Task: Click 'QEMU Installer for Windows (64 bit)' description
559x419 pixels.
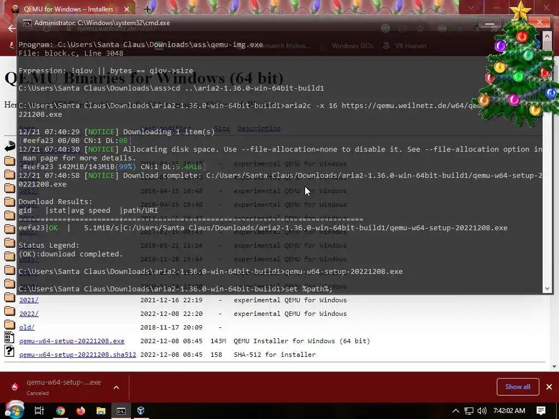Action: [x=301, y=341]
